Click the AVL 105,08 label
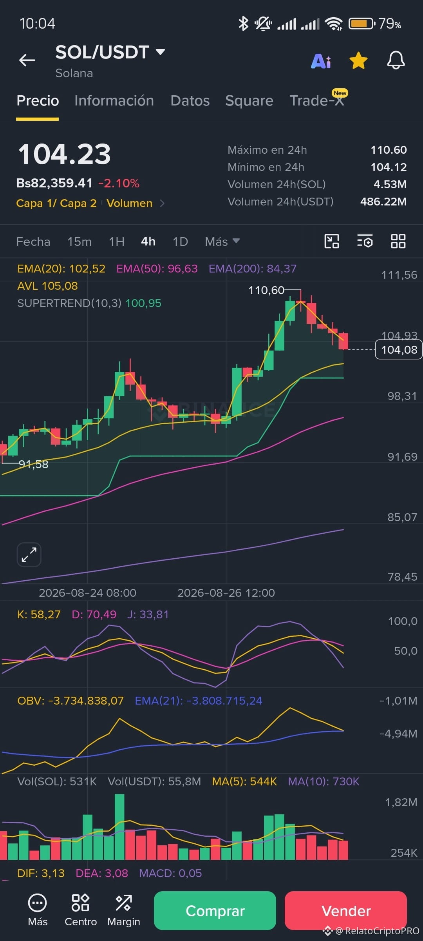Image resolution: width=423 pixels, height=941 pixels. [x=47, y=286]
